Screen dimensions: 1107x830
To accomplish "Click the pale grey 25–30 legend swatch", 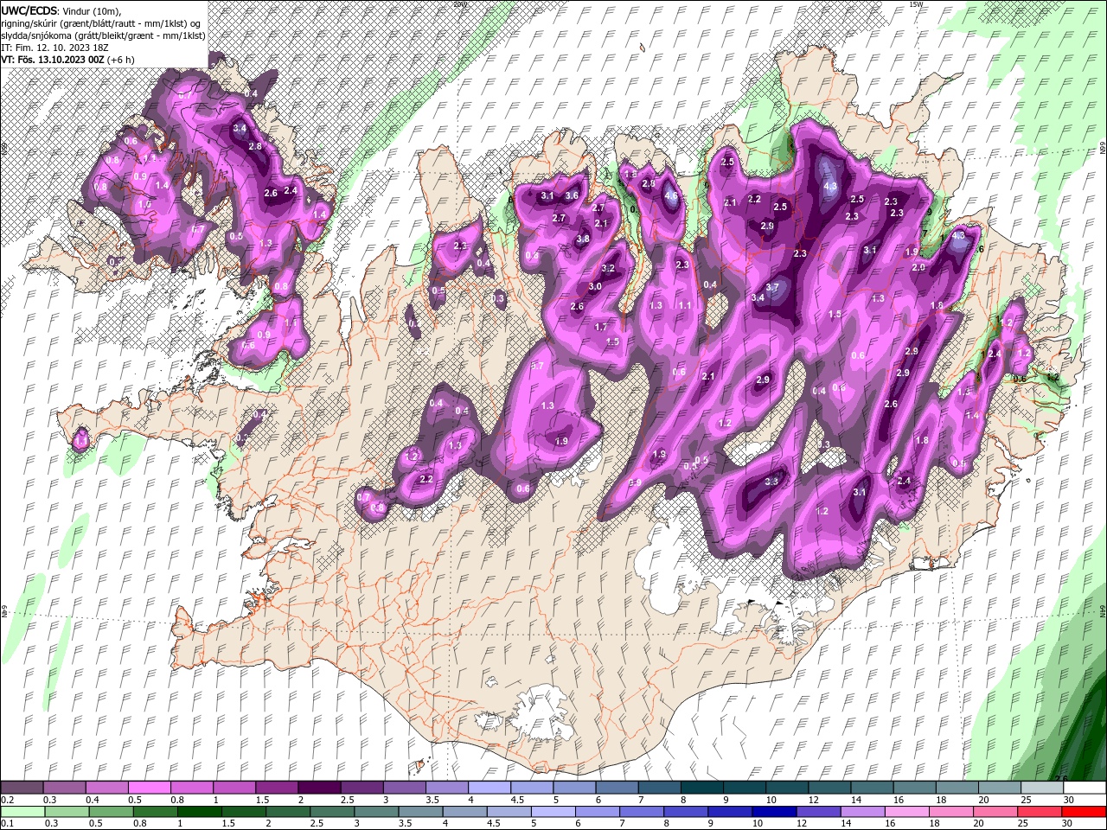I will pos(1042,788).
